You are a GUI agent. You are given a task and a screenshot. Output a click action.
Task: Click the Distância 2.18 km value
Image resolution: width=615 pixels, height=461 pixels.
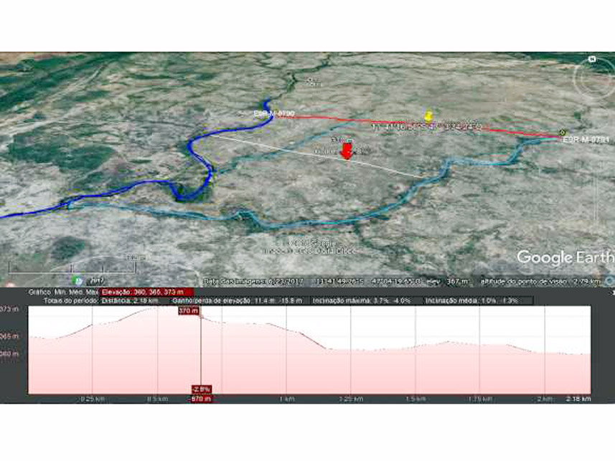tap(130, 300)
